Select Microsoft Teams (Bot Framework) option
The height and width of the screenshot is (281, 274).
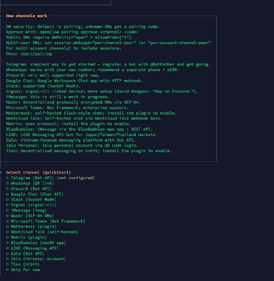point(8,221)
